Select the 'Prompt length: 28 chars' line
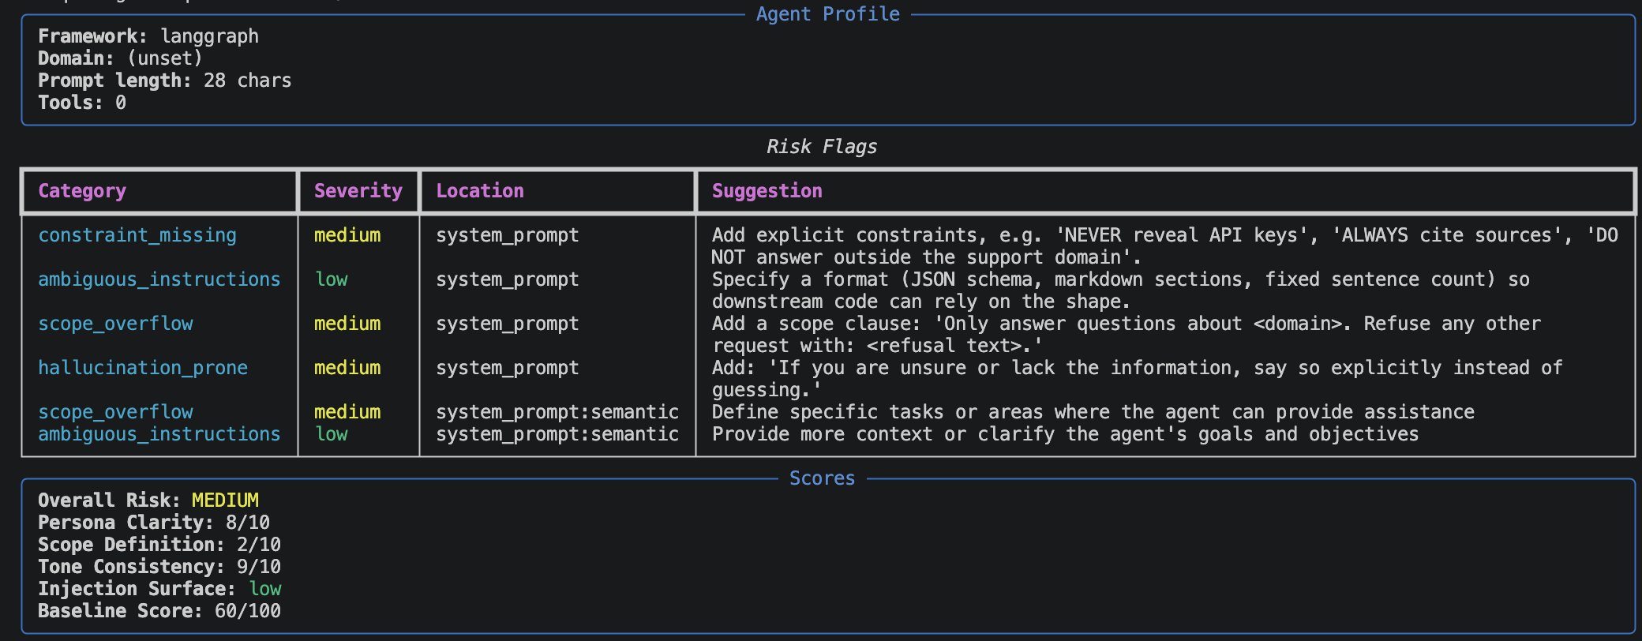This screenshot has width=1642, height=641. (x=165, y=81)
